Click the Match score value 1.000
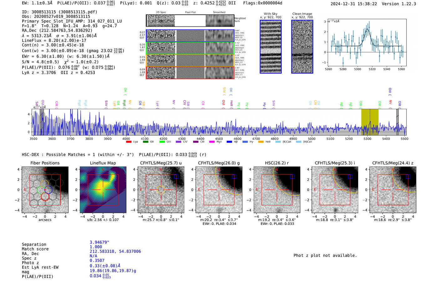Viewport: 438px width, 298px height. coord(96,247)
